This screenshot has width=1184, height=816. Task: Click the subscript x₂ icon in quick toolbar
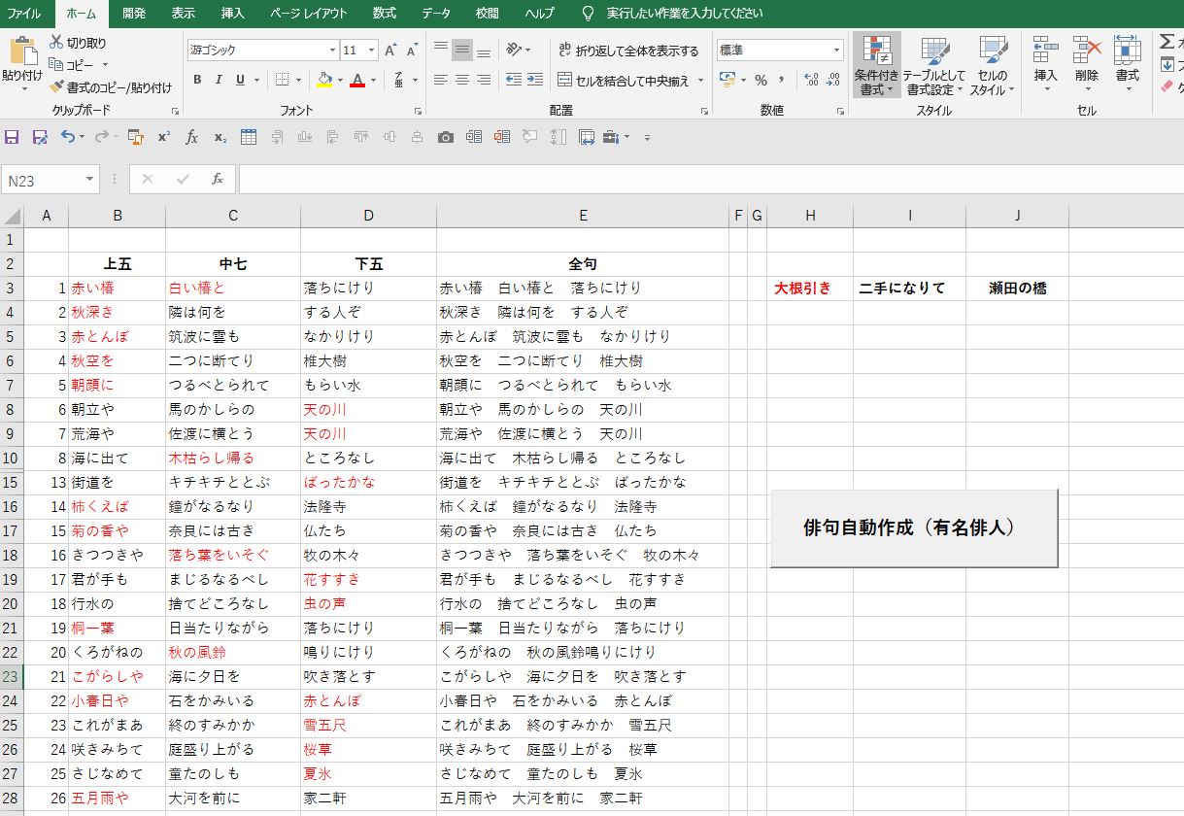(220, 137)
